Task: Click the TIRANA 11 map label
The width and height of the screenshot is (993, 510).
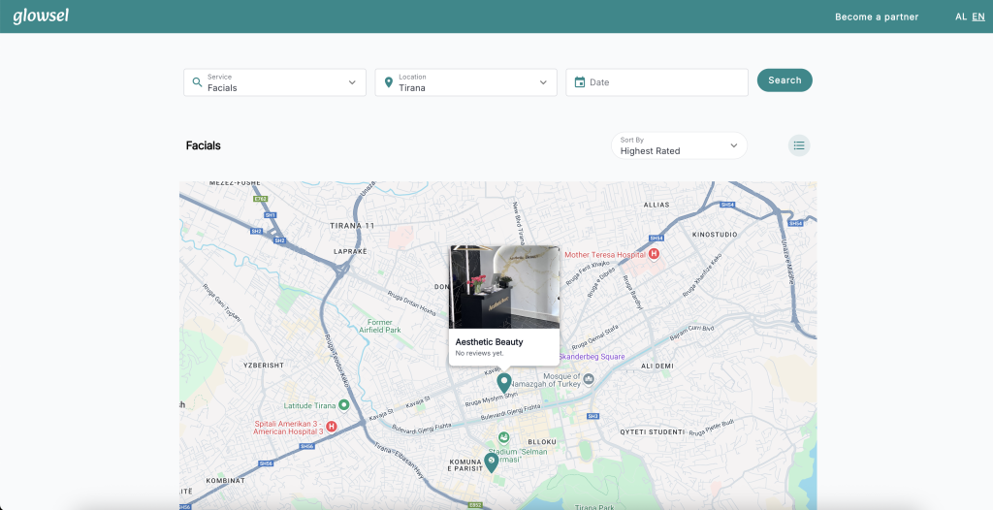Action: [x=352, y=226]
